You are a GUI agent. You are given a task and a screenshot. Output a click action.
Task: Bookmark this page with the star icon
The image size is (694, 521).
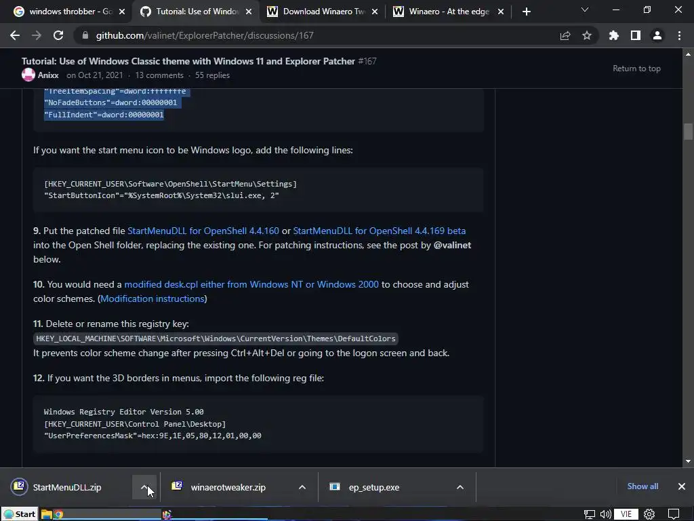[587, 35]
